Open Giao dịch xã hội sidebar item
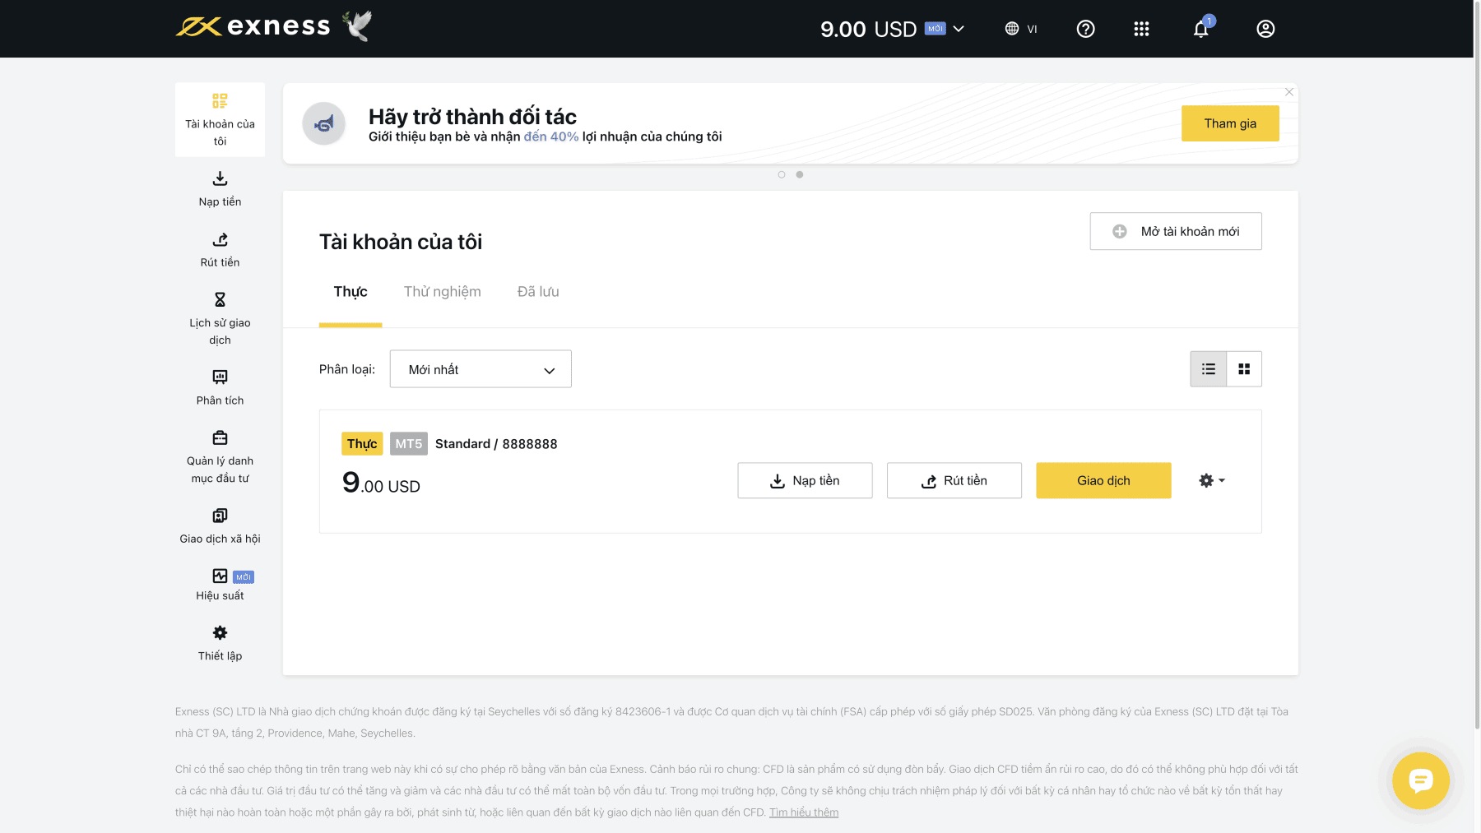 220,525
